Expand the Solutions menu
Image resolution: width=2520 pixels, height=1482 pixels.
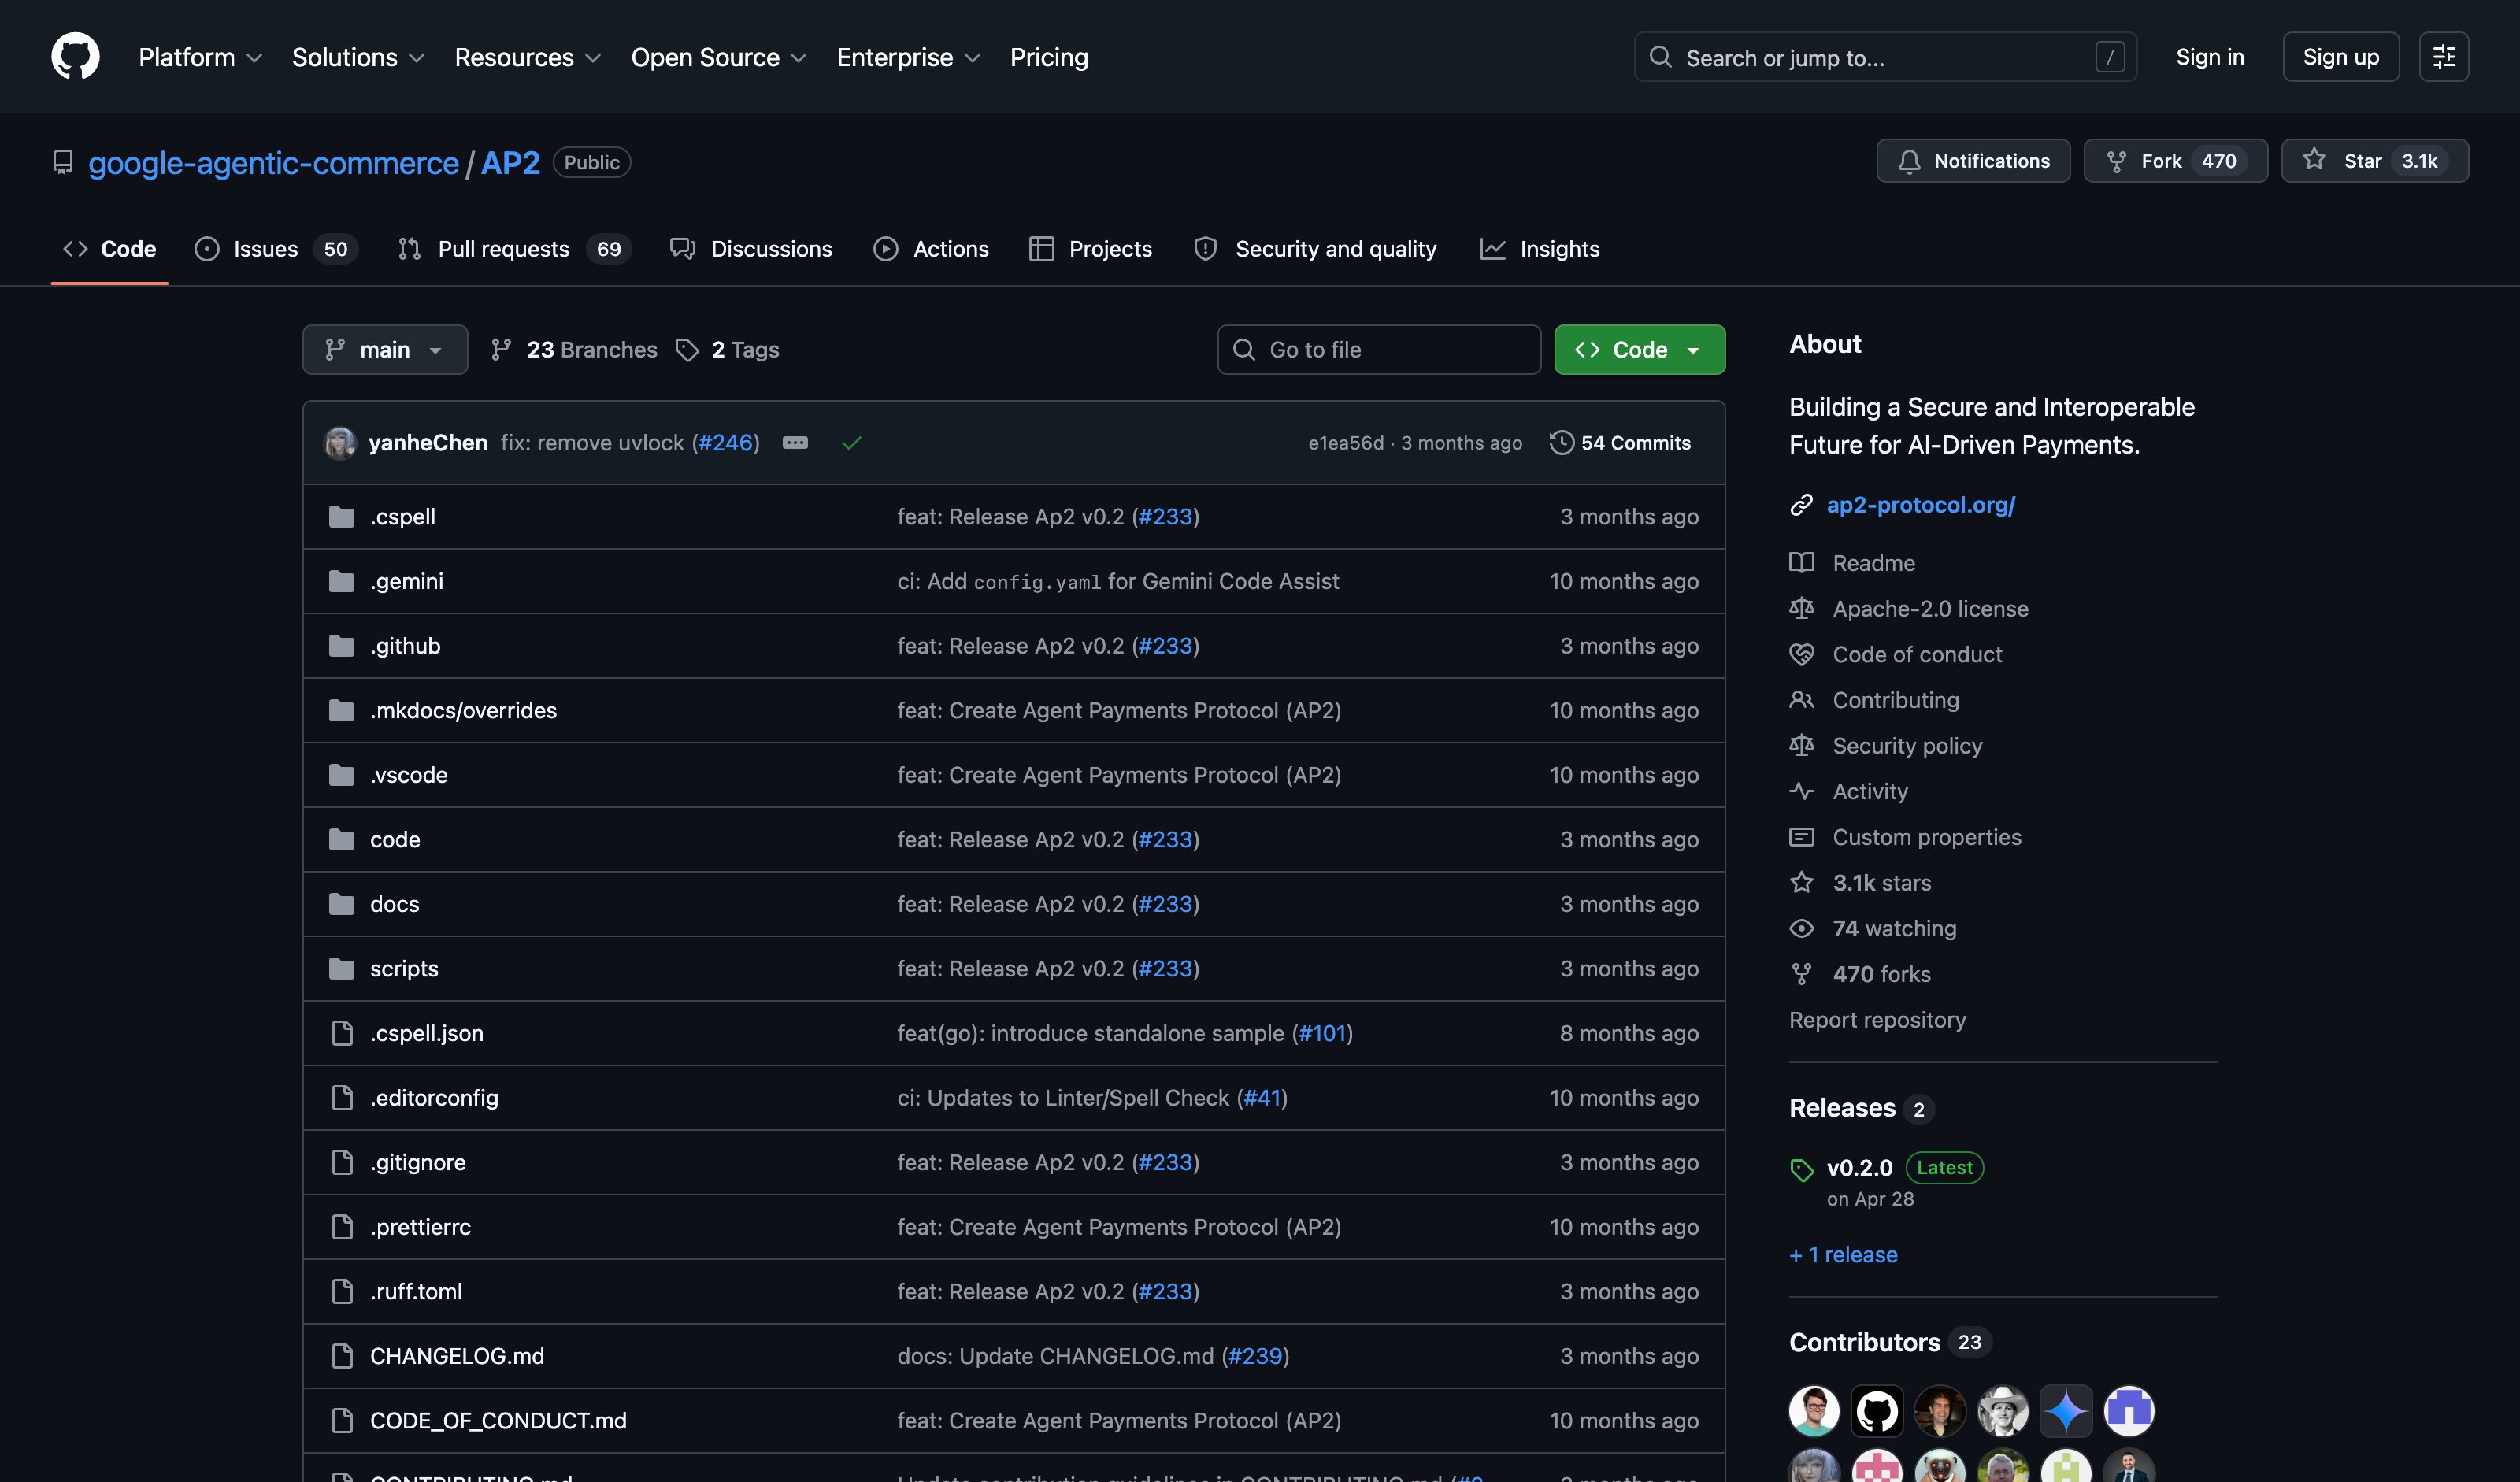(x=359, y=57)
